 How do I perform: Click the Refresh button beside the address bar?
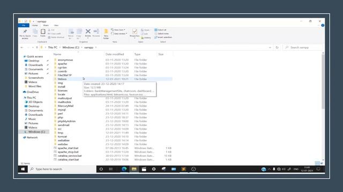pos(277,47)
